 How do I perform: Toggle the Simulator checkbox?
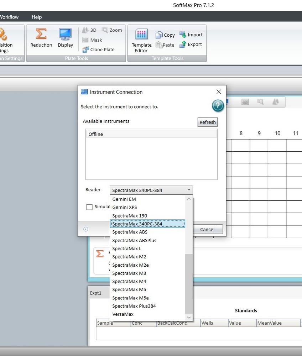tap(89, 207)
